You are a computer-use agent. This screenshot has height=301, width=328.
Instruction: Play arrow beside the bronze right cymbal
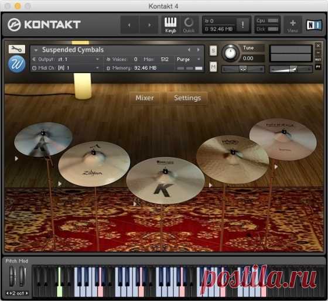click(210, 185)
